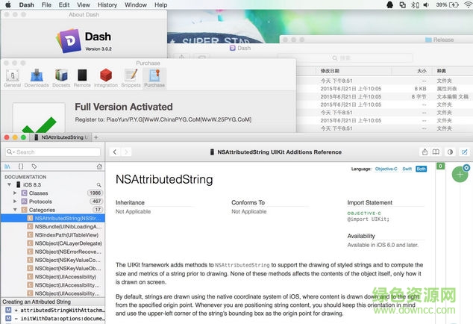Select NSBundle(UINibLoadingA... category
The height and width of the screenshot is (324, 473).
pos(53,226)
